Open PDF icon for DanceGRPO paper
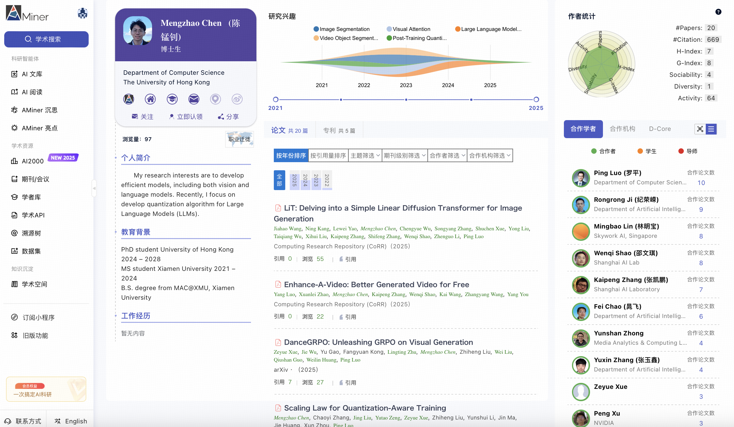 [278, 342]
